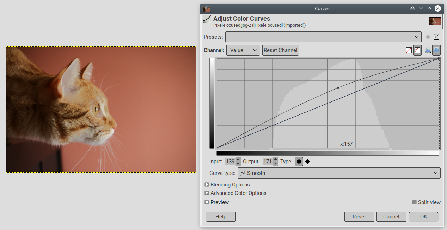This screenshot has width=447, height=230.
Task: Click the Curves window title text
Action: pyautogui.click(x=322, y=8)
